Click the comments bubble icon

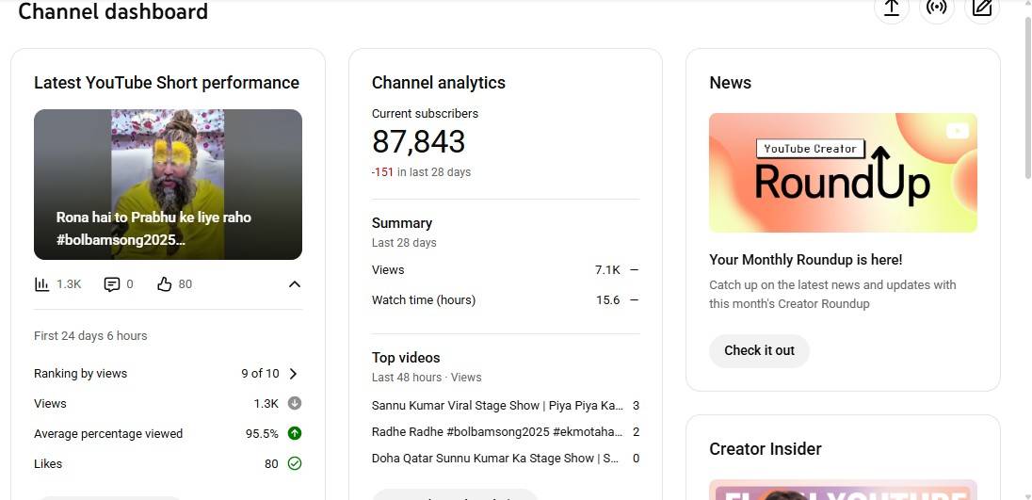[112, 284]
